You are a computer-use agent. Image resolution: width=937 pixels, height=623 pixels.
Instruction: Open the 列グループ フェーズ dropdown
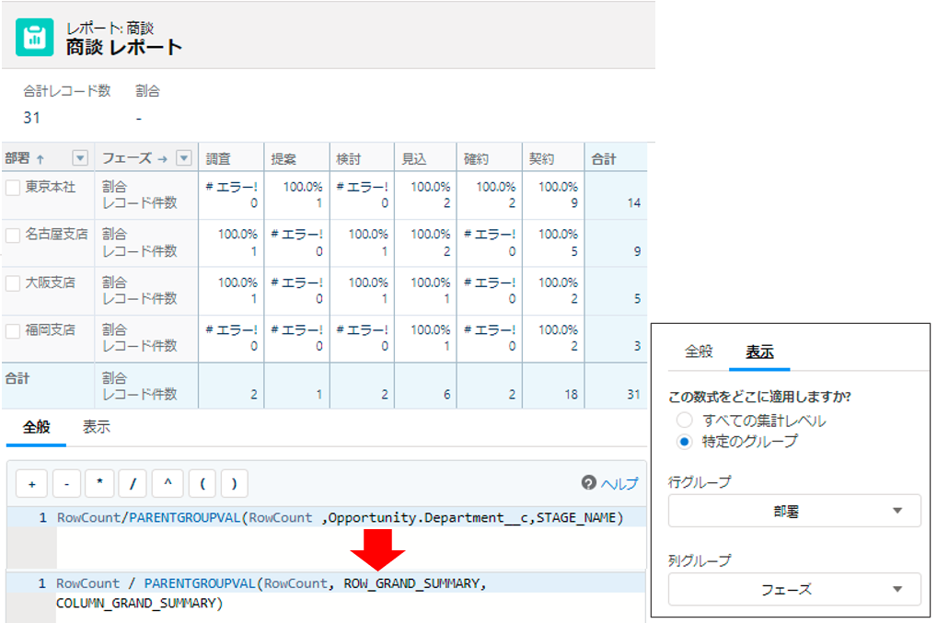click(x=793, y=589)
